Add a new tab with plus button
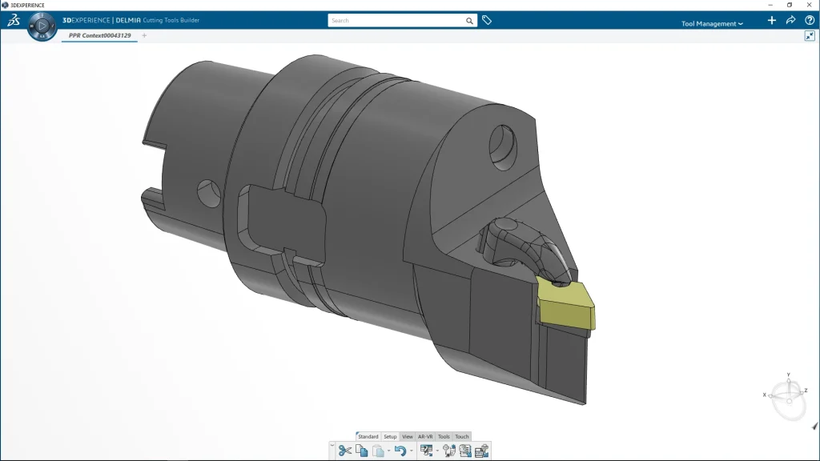Screen dimensions: 820x461 coord(144,35)
